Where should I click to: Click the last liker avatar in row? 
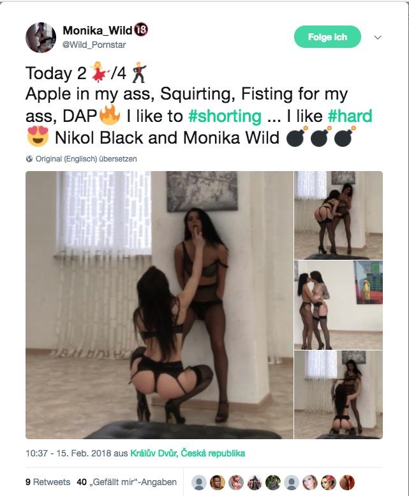click(347, 483)
